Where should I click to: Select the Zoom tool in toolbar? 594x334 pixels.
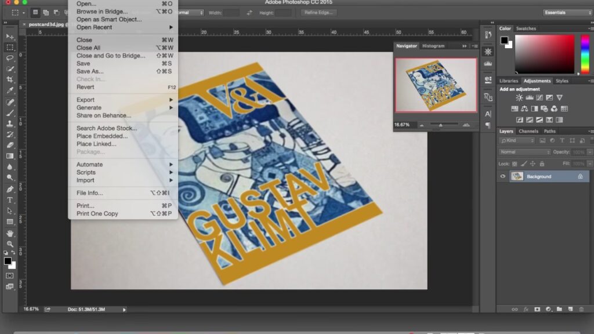pyautogui.click(x=10, y=244)
